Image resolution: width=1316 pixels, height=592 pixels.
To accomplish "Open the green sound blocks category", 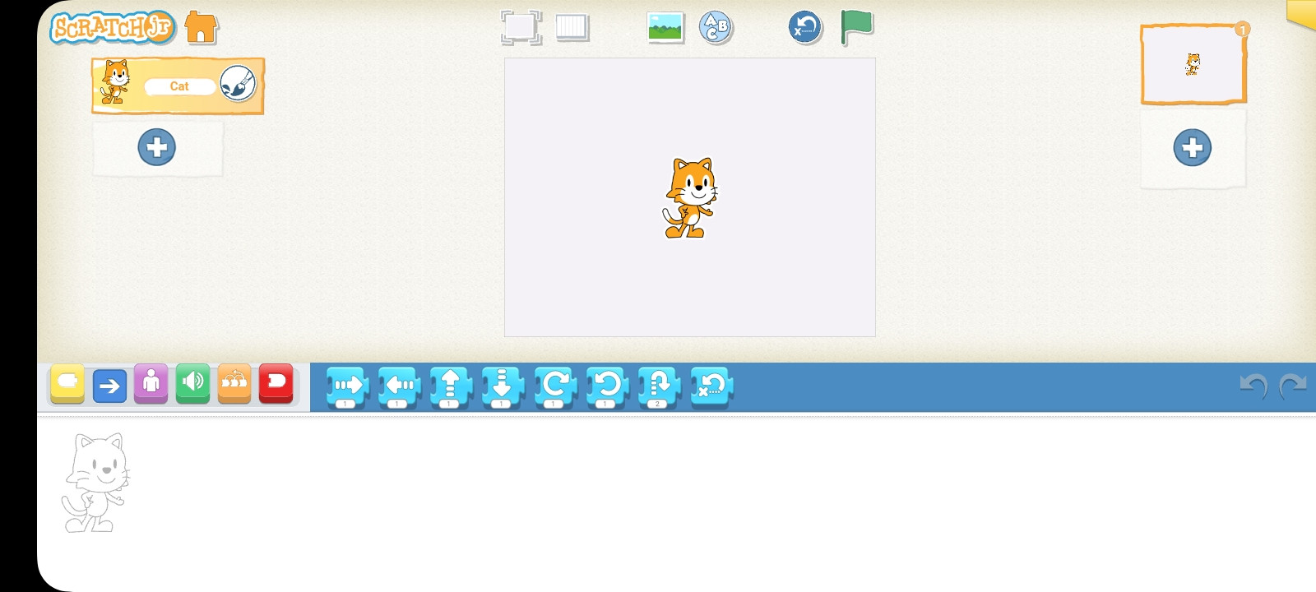I will [x=193, y=384].
